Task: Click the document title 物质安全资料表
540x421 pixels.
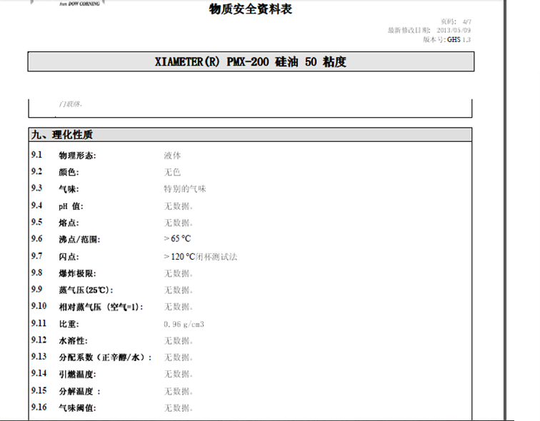Action: point(251,9)
